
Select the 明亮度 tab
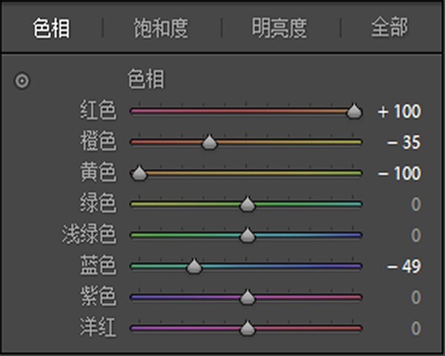(280, 28)
